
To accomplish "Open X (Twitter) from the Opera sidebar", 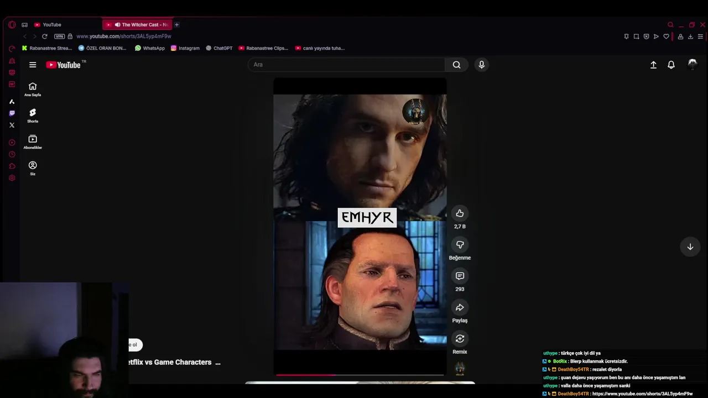I will (x=12, y=125).
